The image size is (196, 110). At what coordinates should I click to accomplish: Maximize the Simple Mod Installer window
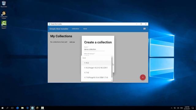[141, 24]
